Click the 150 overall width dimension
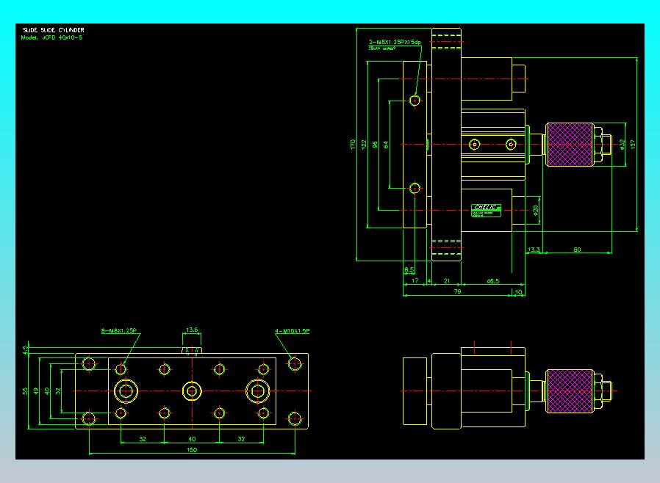The height and width of the screenshot is (483, 660). 192,450
